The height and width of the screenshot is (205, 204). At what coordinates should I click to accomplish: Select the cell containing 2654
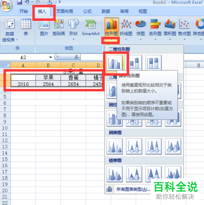[73, 84]
